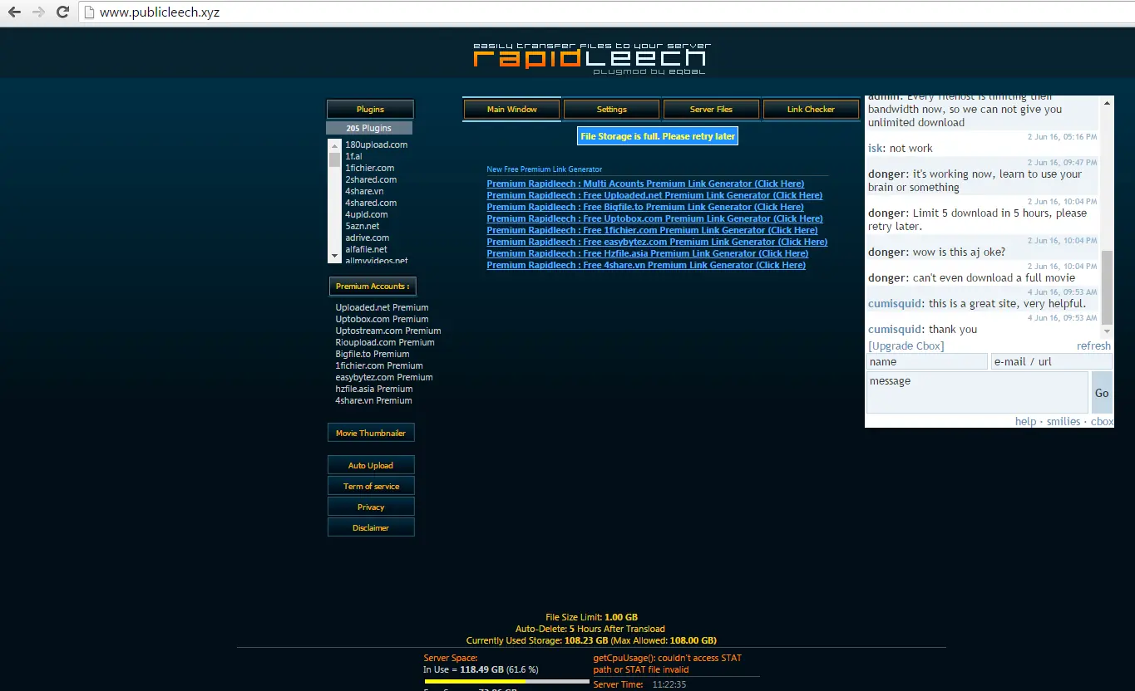Click Rioupload.com Premium in accounts list
This screenshot has height=691, width=1135.
(x=385, y=342)
